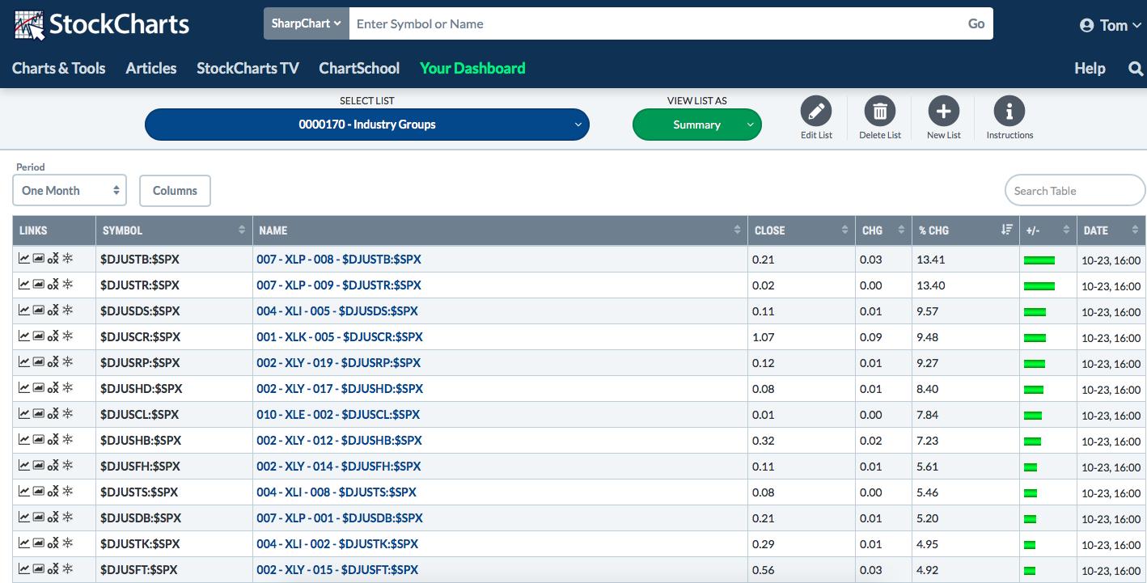This screenshot has height=583, width=1147.
Task: Click the StockCharts logo
Action: (x=102, y=24)
